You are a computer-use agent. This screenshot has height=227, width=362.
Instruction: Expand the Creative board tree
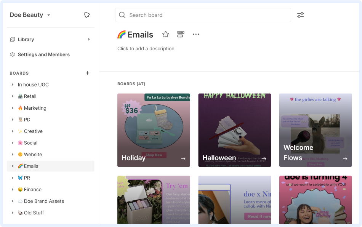point(13,131)
